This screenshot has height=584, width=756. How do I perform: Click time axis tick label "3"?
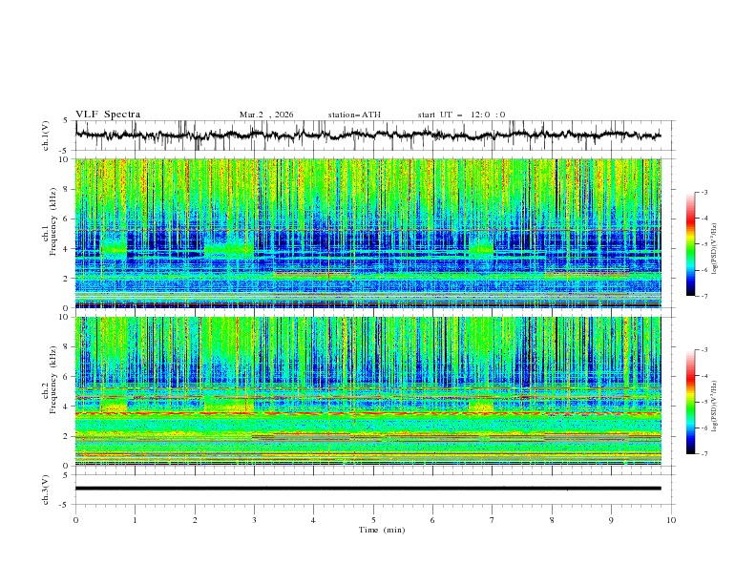(254, 520)
